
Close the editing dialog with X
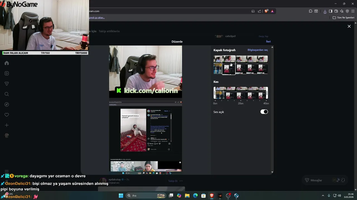point(349,26)
